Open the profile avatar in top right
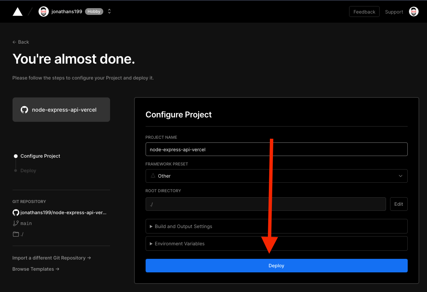Screen dimensions: 427x292 413,12
